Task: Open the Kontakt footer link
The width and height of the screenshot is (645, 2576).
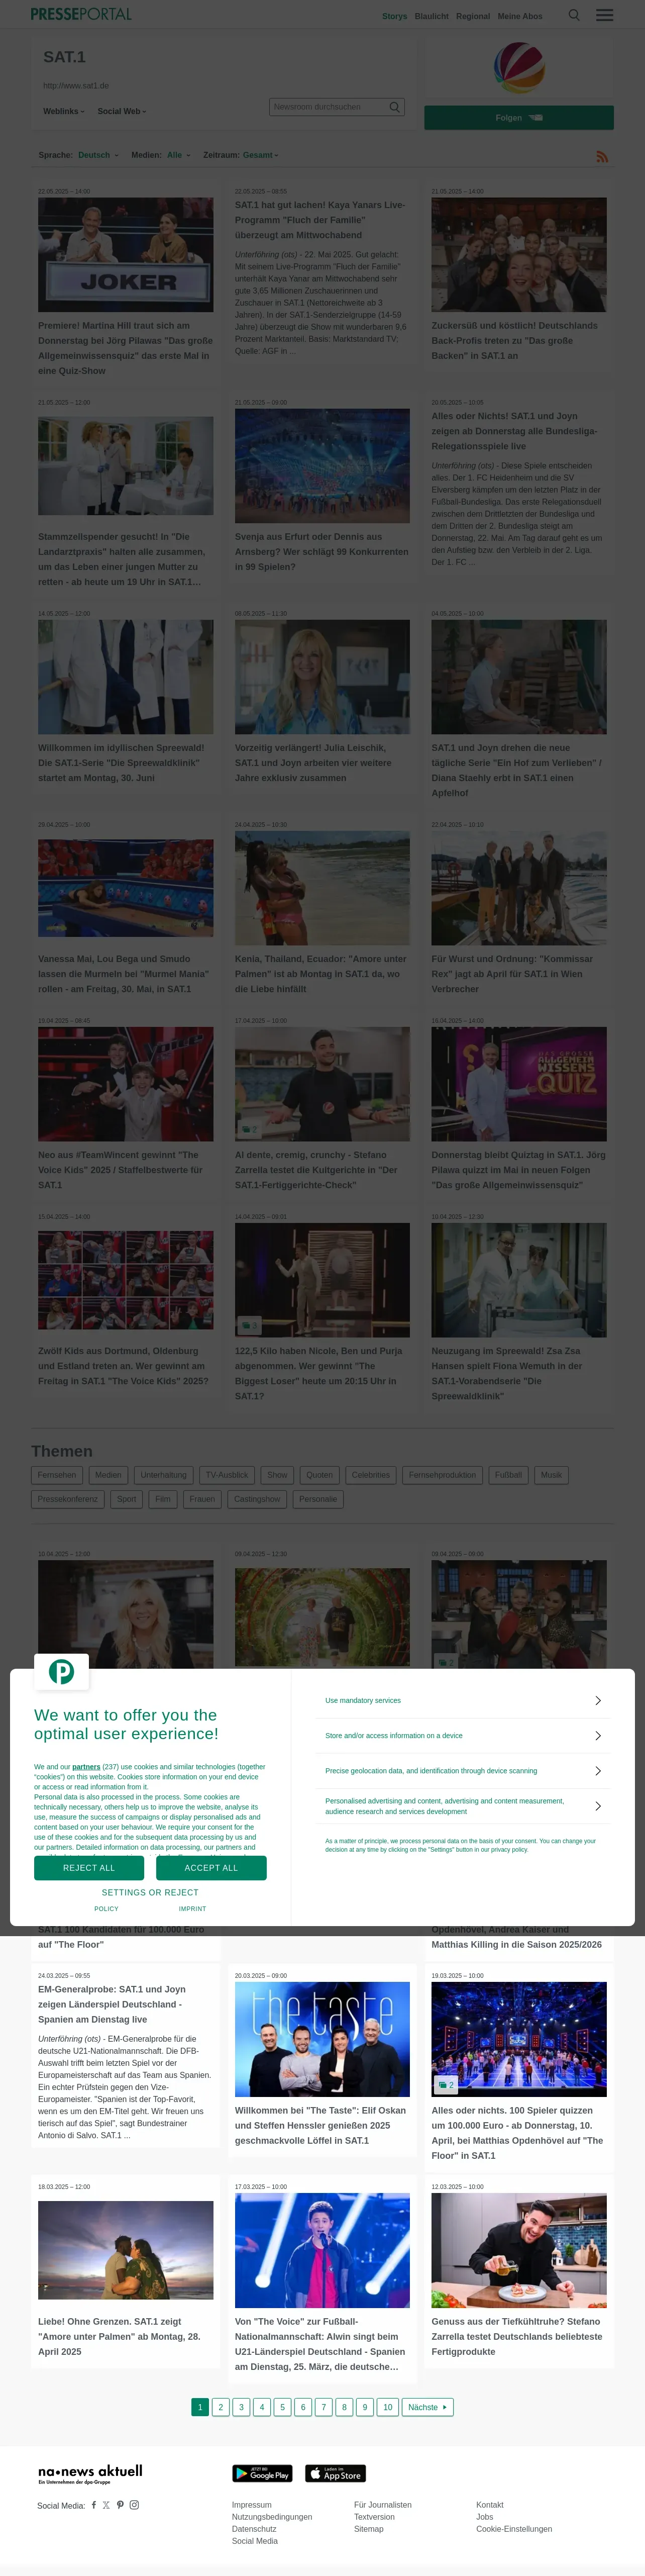Action: pos(490,2505)
